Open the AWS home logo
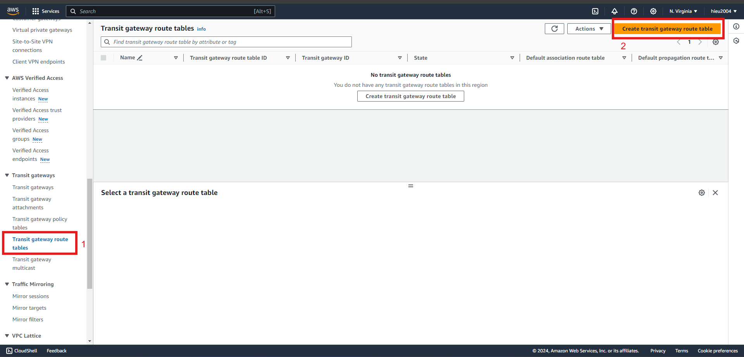744x357 pixels. pos(13,11)
